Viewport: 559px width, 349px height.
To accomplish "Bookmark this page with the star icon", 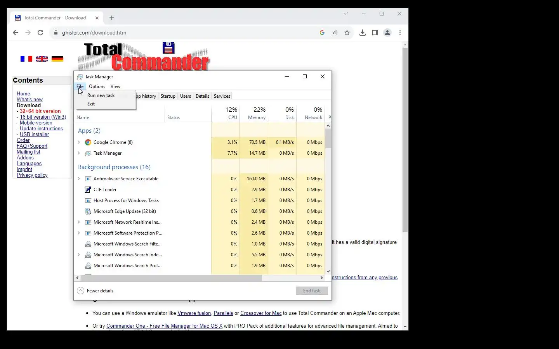I will [x=347, y=33].
